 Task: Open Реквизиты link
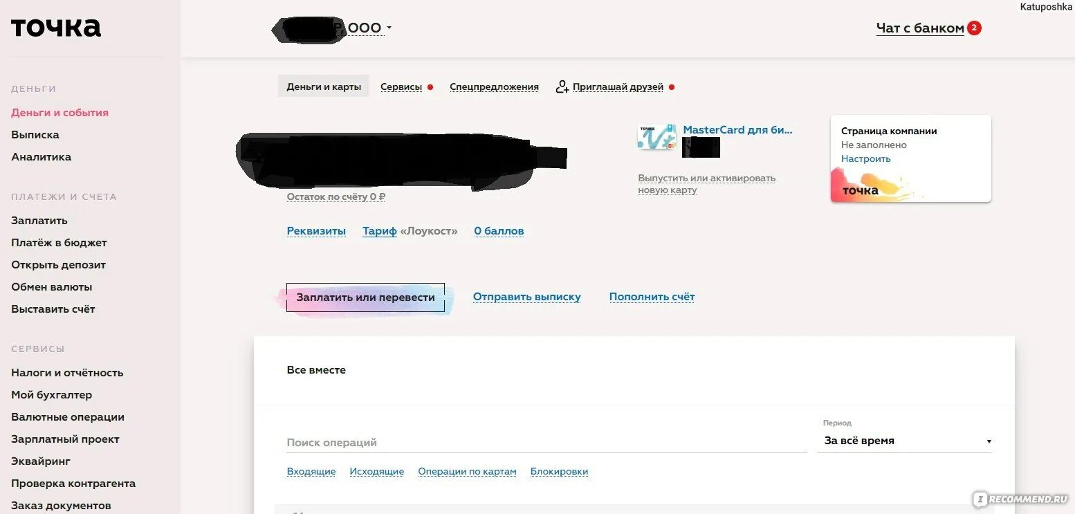(x=316, y=231)
